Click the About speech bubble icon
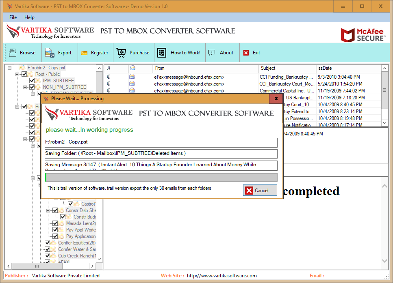Screen dimensions: 393x283 coord(212,52)
